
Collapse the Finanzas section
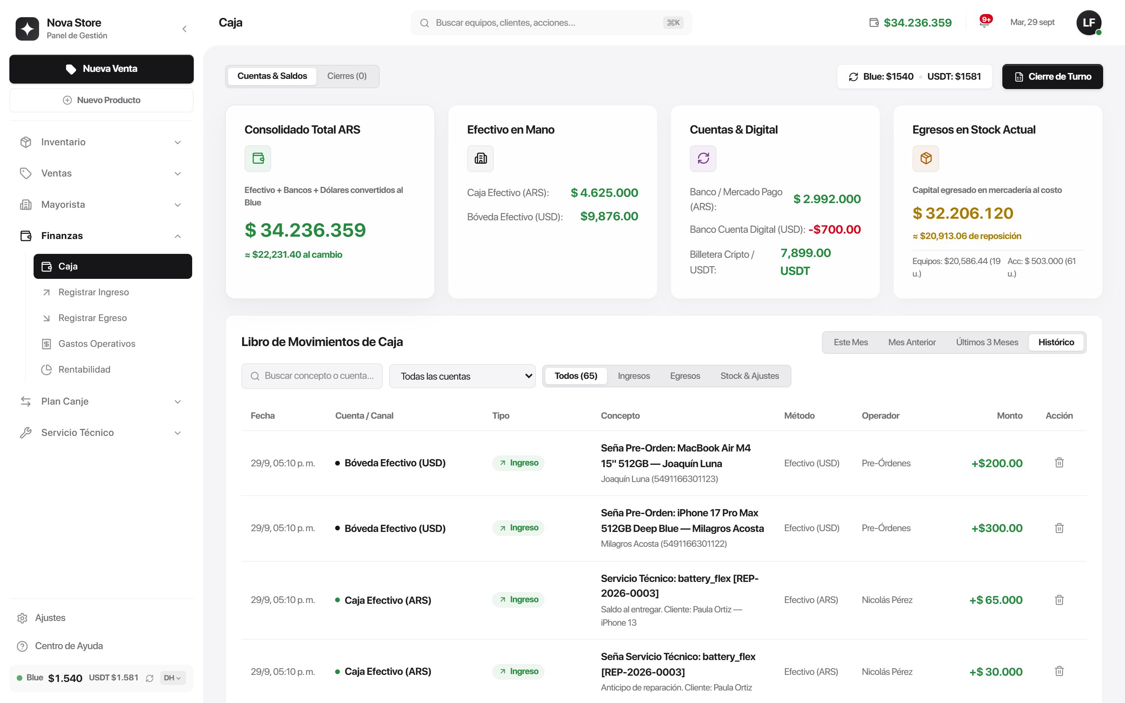(101, 236)
